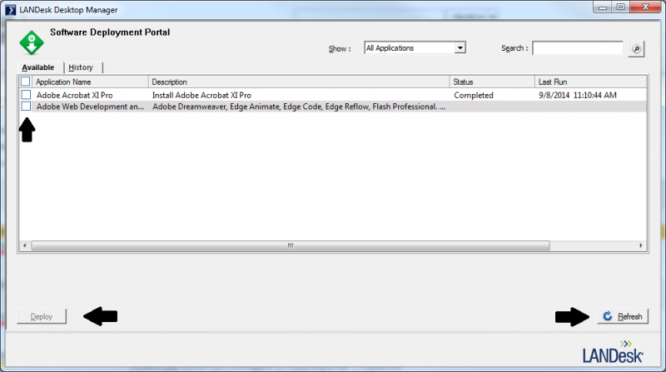Check the Adobe Acrobat XI Pro checkbox

[26, 95]
